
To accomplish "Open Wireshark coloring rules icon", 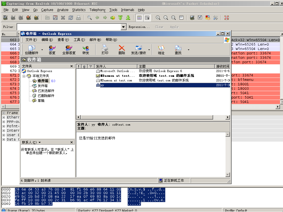I will point(208,18).
